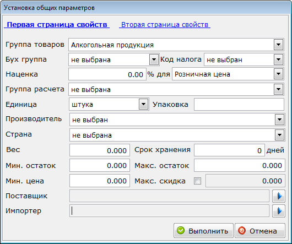
Task: Open importer selection via Импортер arrow button
Action: pos(279,211)
